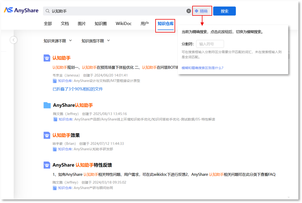Toggle the 精确 precise search mode
302x203 pixels.
[x=201, y=11]
